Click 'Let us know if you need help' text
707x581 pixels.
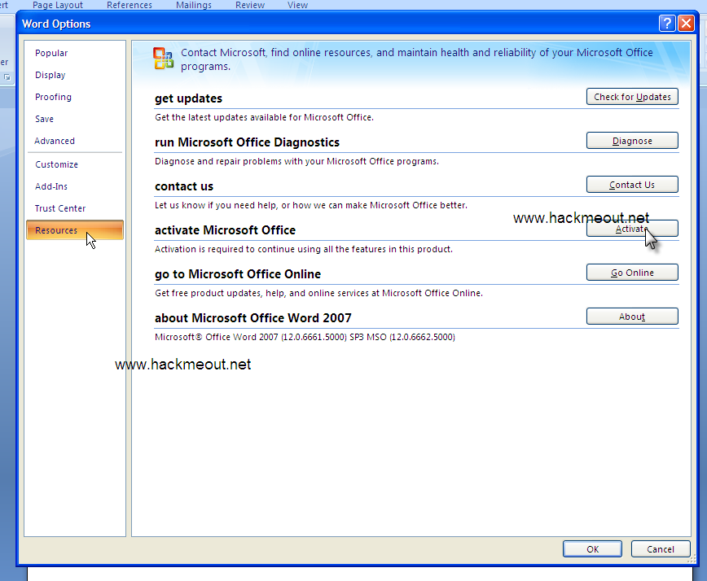tap(311, 205)
